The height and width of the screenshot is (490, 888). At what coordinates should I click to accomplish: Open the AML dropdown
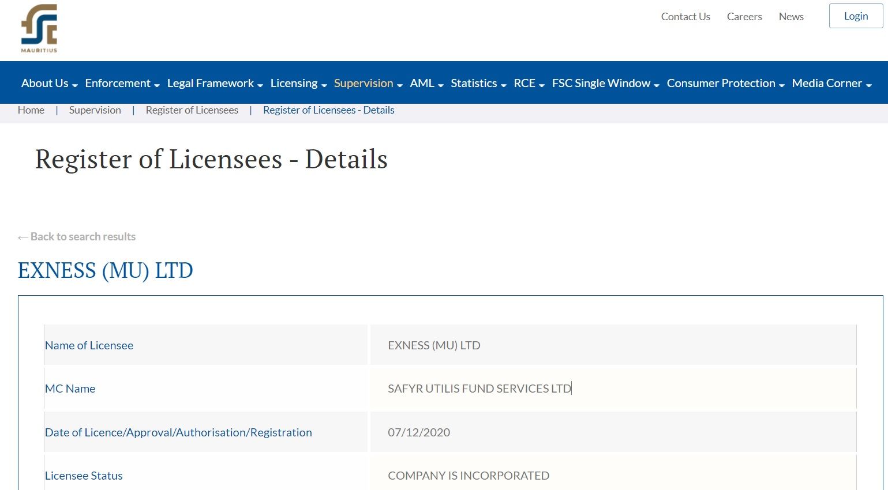(x=426, y=83)
